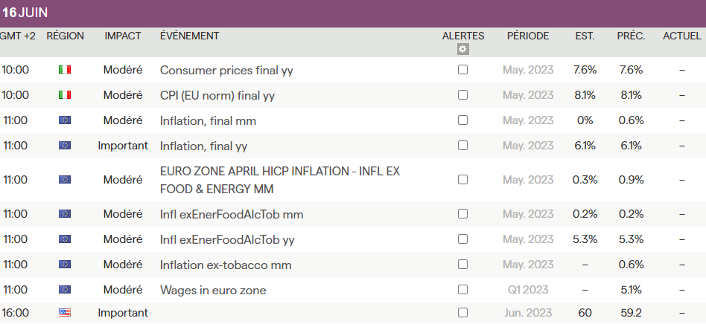Enable alert for Consumer prices final yy
This screenshot has height=324, width=706.
(x=462, y=70)
